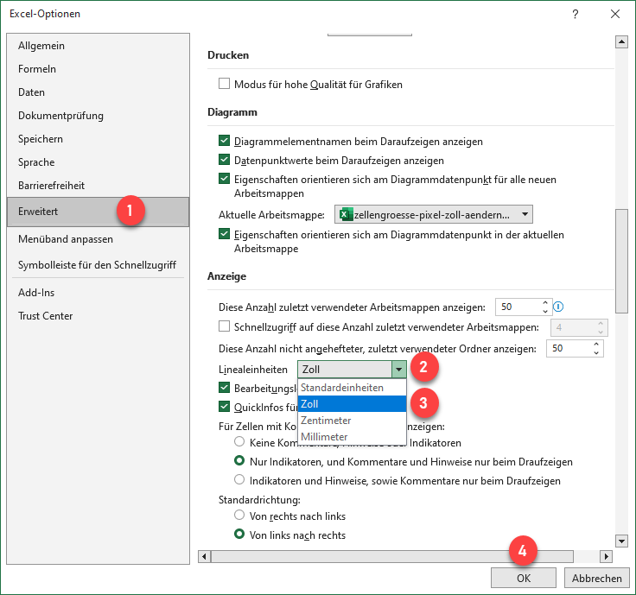Enable Modus für hohe Qualität für Grafiken
This screenshot has width=636, height=595.
tap(225, 84)
